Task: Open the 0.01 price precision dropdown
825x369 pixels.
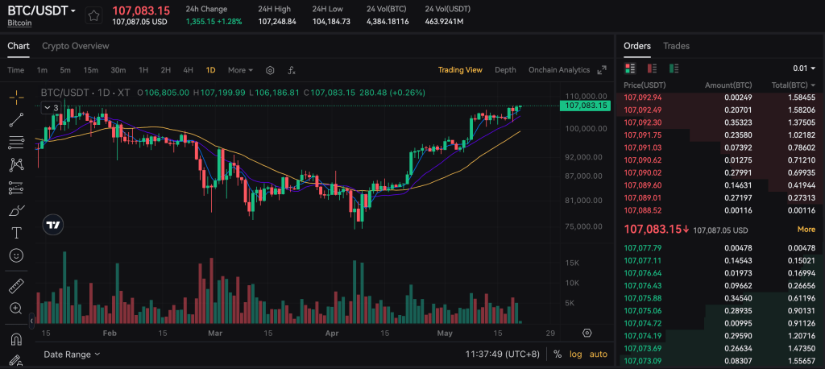Action: click(x=804, y=68)
